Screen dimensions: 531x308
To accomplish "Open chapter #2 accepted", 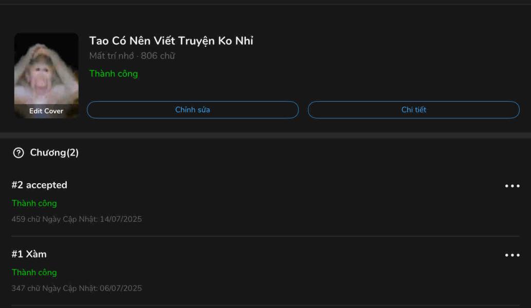I will coord(40,185).
